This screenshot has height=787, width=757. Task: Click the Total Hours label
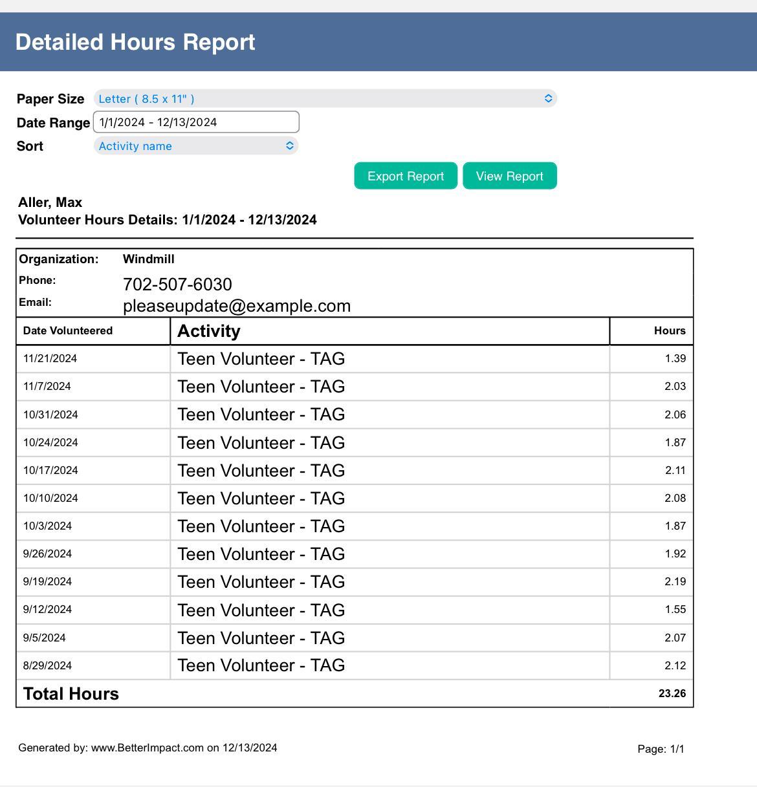click(x=71, y=694)
